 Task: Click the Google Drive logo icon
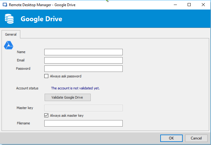pos(9,45)
